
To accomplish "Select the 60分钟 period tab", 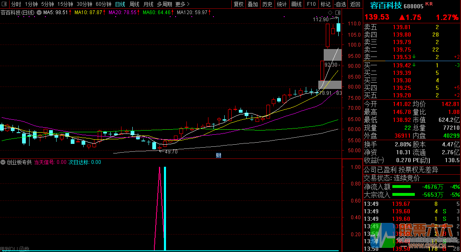I will click(x=103, y=4).
